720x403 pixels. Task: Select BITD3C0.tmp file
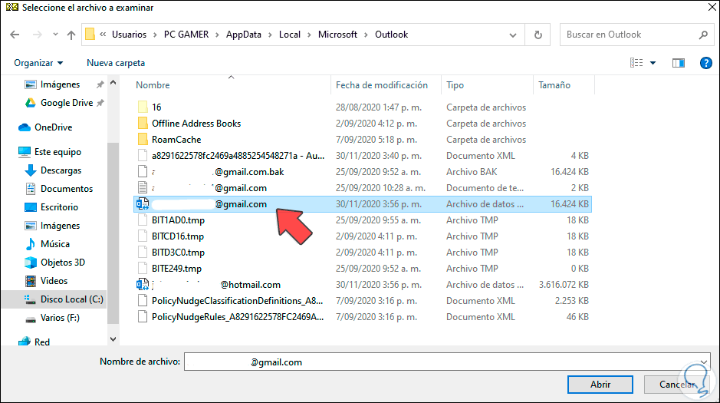[178, 253]
